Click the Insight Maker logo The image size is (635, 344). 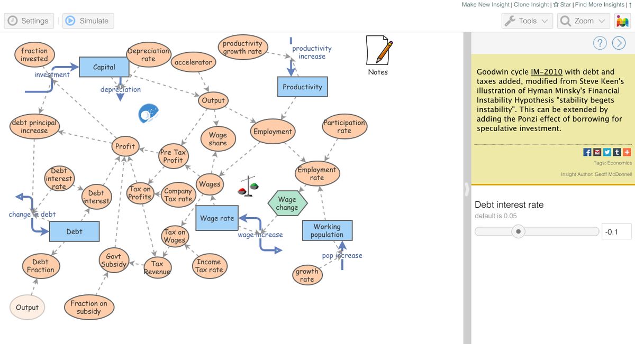(x=622, y=21)
